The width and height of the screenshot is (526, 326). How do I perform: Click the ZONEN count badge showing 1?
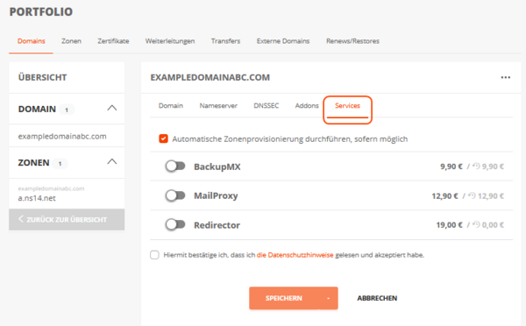click(x=60, y=163)
